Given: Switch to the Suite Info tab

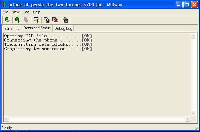Looking at the screenshot, I should coord(12,29).
